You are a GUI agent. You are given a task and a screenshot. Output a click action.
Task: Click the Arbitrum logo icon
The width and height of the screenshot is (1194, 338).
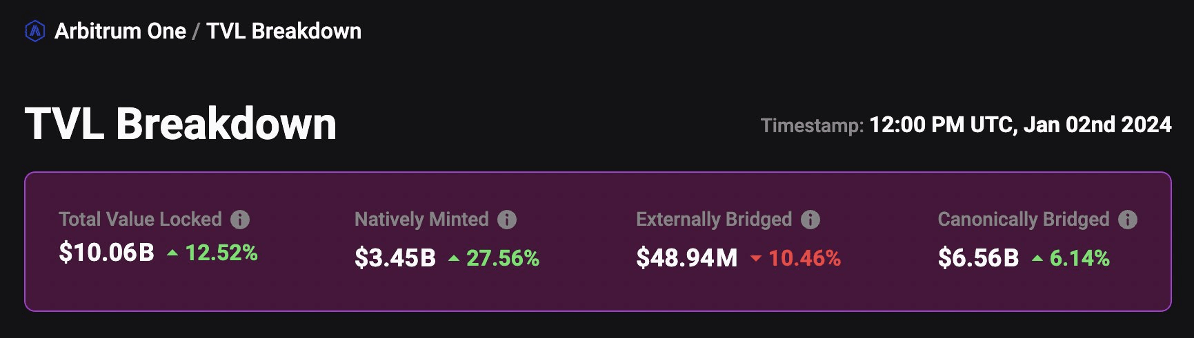[x=34, y=31]
